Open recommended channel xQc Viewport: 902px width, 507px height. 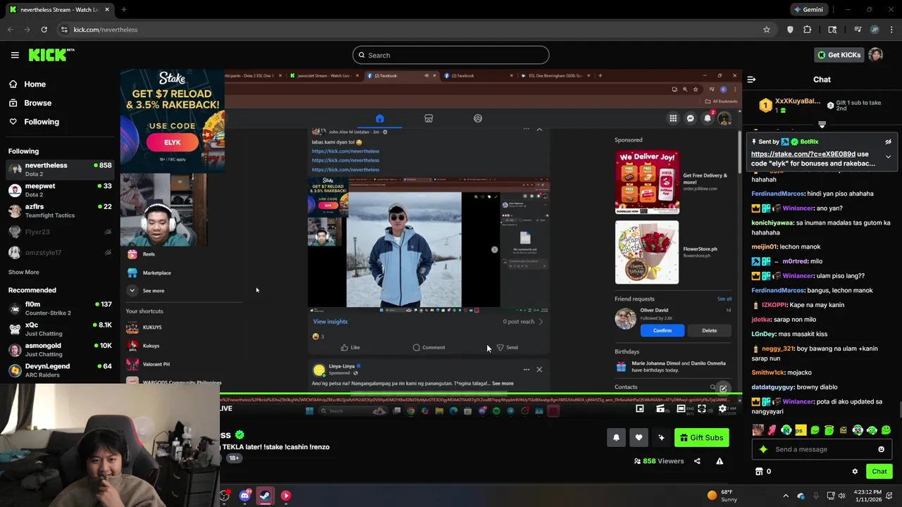(x=60, y=329)
